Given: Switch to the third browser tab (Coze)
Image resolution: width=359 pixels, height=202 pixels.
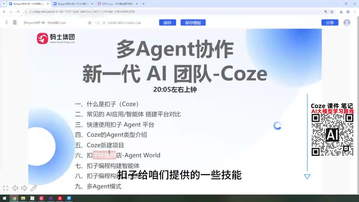Looking at the screenshot, I should pyautogui.click(x=117, y=4).
